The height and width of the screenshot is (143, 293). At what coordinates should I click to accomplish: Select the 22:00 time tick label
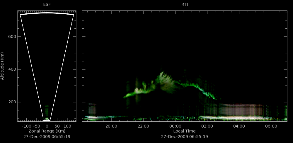pyautogui.click(x=143, y=126)
